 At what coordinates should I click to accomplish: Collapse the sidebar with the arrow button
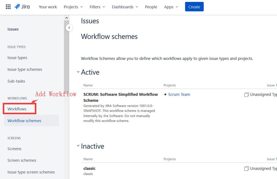tap(69, 27)
